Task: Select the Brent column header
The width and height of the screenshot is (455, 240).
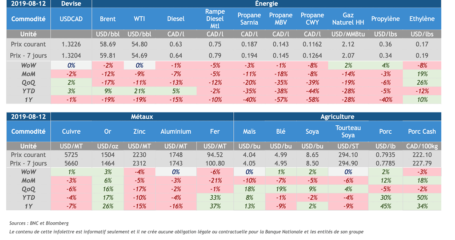Action: coord(108,19)
